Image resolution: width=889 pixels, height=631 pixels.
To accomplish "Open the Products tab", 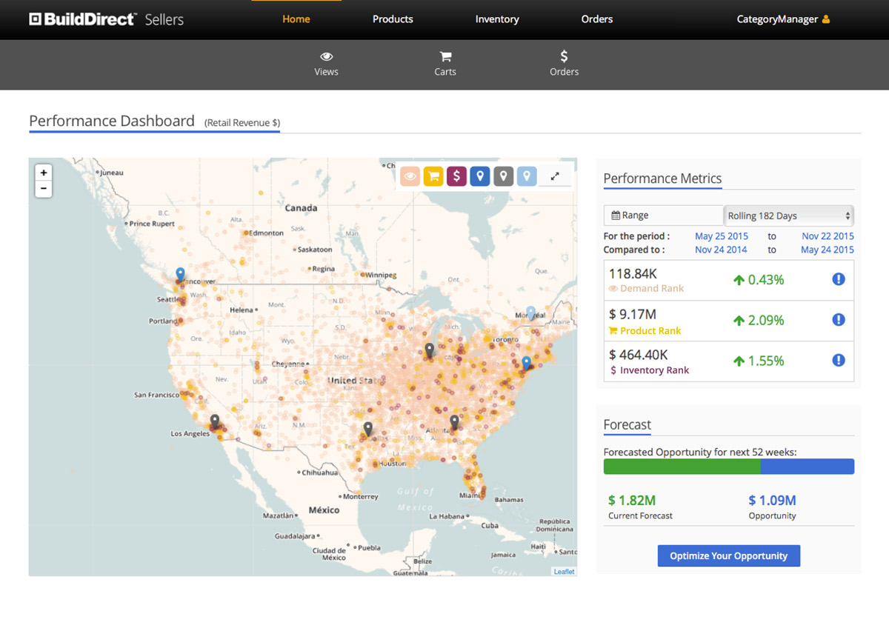I will click(393, 19).
